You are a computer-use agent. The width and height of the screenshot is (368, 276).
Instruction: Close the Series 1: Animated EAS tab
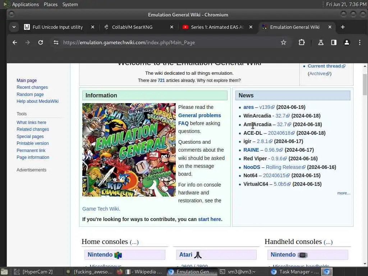point(251,27)
